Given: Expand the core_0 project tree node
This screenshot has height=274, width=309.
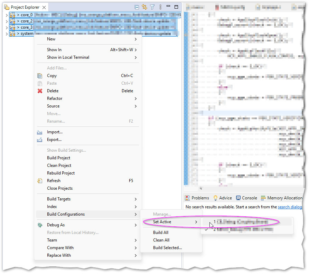Looking at the screenshot, I should [7, 15].
